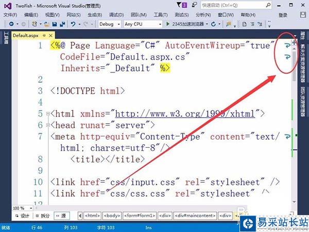
Task: Select the <form#form1> tag breadcrumb
Action: click(x=140, y=216)
